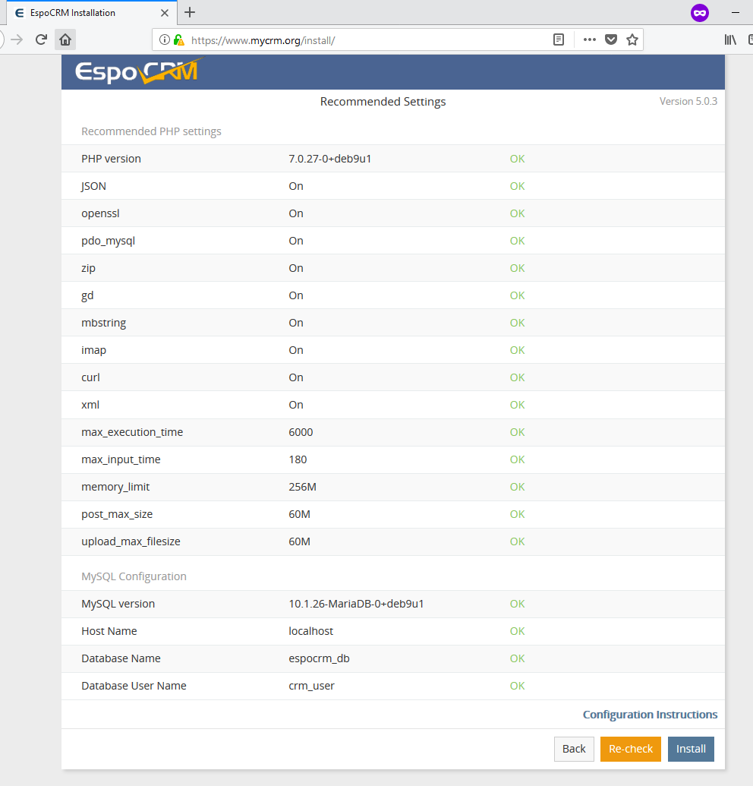Click the OK status in JSON row
753x786 pixels.
(517, 186)
